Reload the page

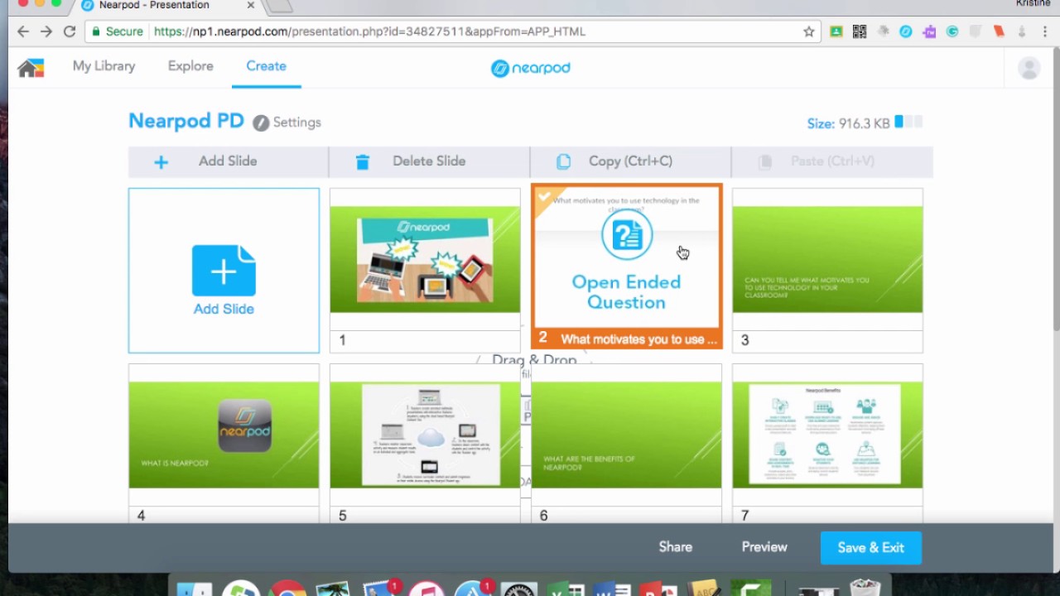[70, 31]
